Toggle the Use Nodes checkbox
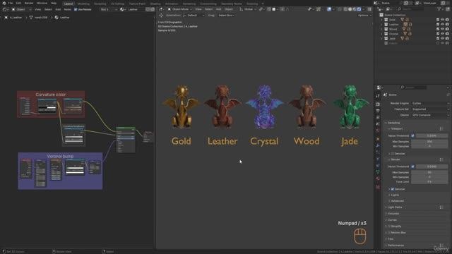 [x=76, y=9]
